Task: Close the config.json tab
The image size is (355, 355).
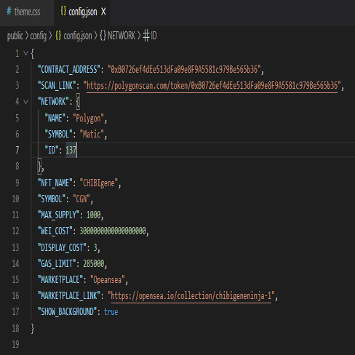Action: [x=103, y=12]
